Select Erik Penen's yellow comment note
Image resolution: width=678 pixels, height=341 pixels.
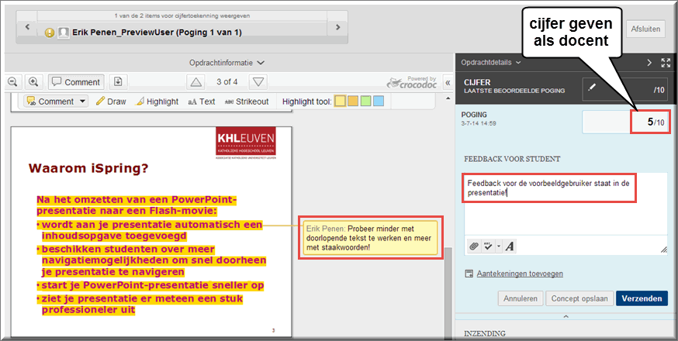pyautogui.click(x=370, y=238)
